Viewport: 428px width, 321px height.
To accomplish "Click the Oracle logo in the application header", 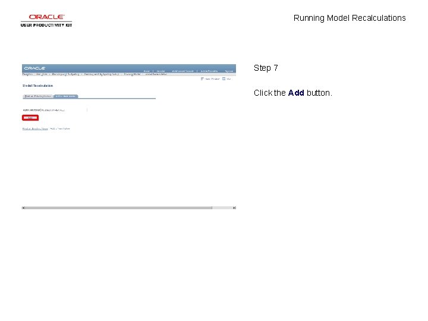I will tap(34, 68).
